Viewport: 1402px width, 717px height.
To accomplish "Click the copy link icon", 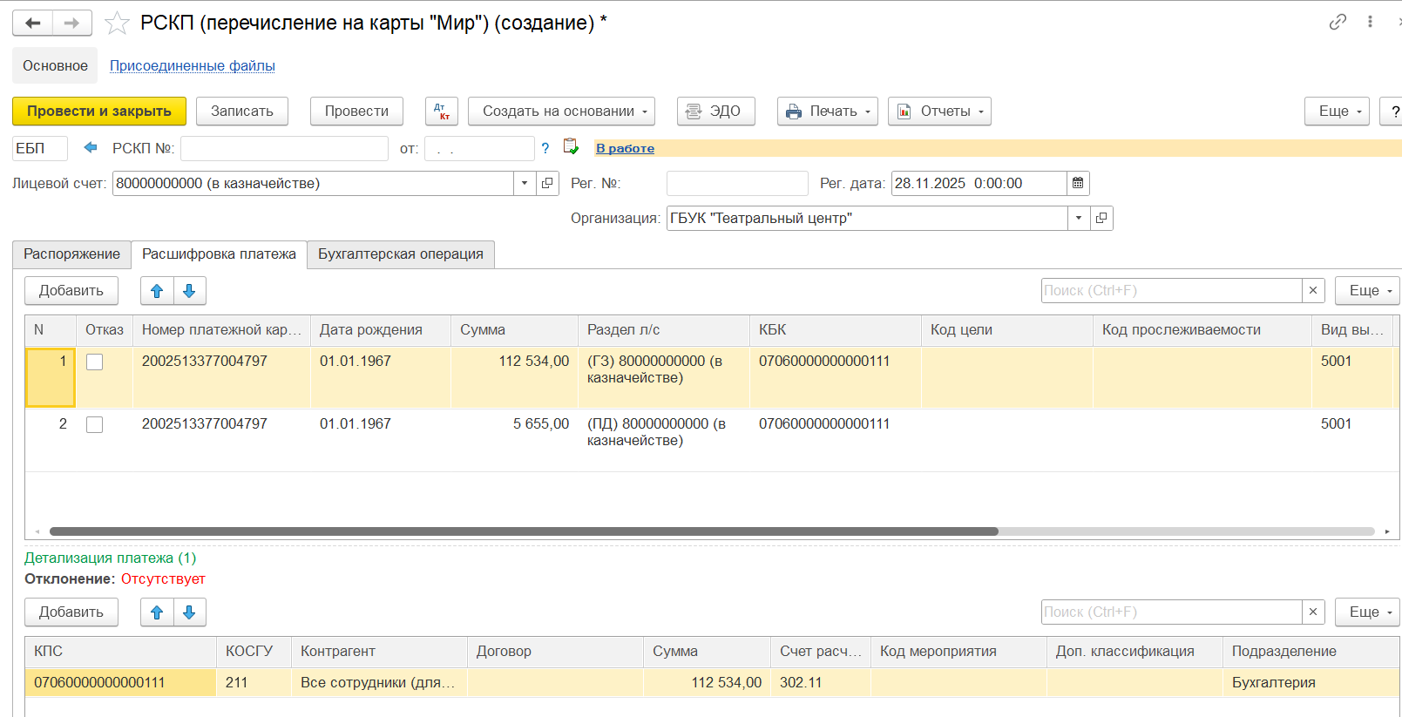I will tap(1338, 22).
